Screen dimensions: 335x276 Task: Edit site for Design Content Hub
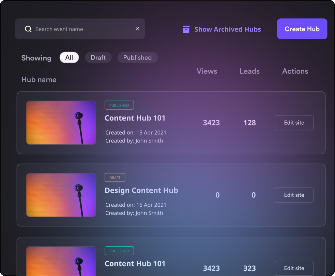294,195
